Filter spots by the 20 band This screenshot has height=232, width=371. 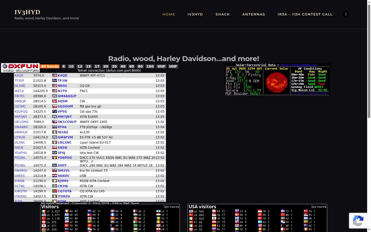tap(106, 67)
